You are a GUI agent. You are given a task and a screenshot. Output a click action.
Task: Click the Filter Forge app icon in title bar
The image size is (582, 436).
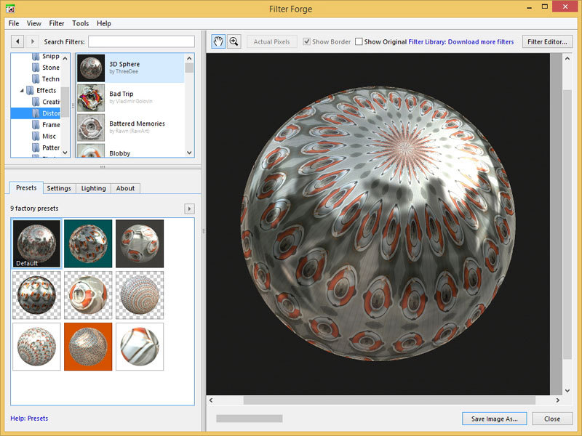pos(10,8)
